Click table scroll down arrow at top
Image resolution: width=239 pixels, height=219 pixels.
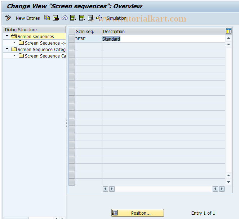point(229,45)
